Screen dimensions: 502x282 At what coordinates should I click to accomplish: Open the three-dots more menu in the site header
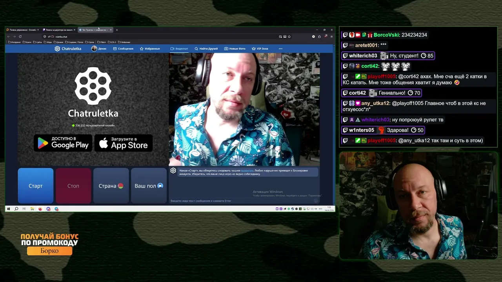coord(280,49)
